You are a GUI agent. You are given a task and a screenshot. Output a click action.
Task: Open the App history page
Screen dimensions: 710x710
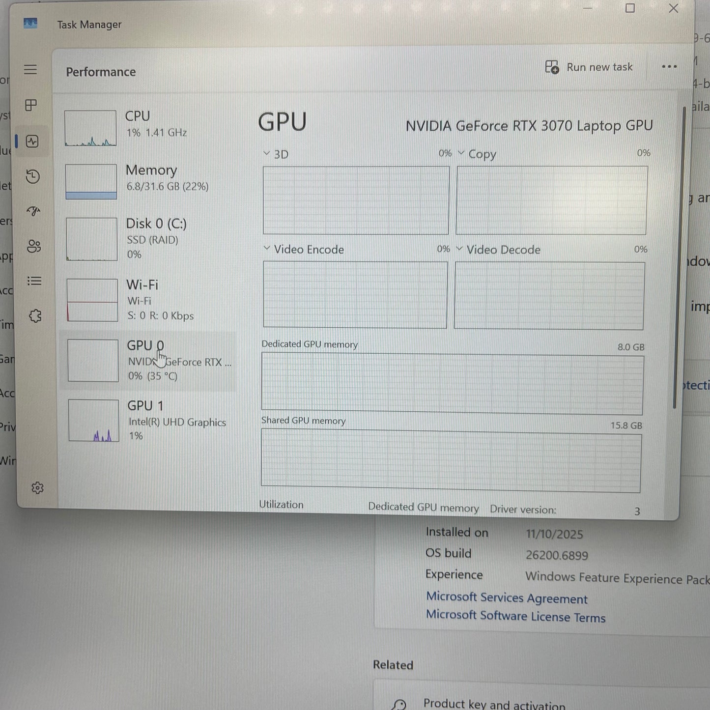point(32,176)
